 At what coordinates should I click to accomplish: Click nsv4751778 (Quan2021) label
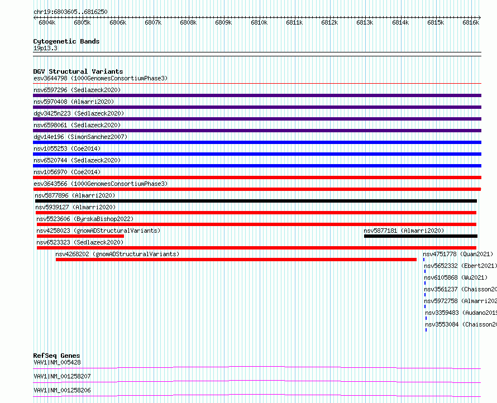[458, 254]
